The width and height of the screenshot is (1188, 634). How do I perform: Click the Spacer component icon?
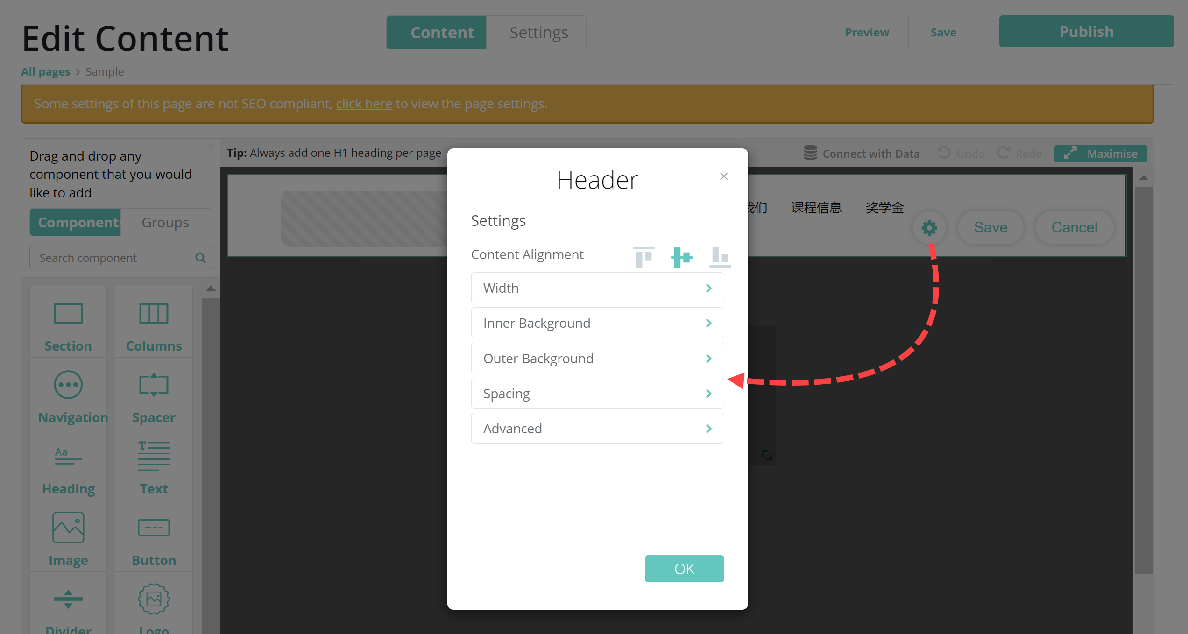154,385
